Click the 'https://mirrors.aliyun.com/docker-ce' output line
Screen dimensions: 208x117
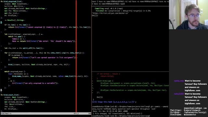coord(110,13)
